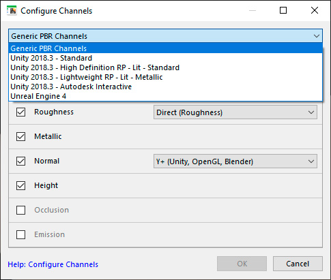Click the Occlusion label text
This screenshot has height=280, width=331.
(x=52, y=210)
